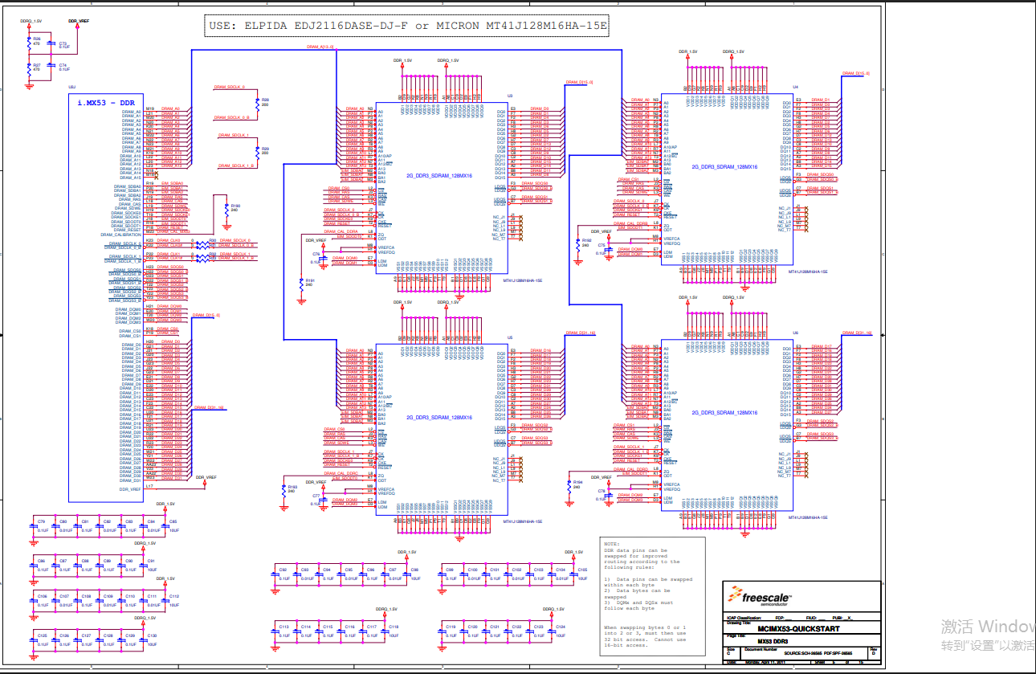Click the "DRAM_SDCLK_0" net label near R28
Image resolution: width=1036 pixels, height=674 pixels.
coord(229,86)
